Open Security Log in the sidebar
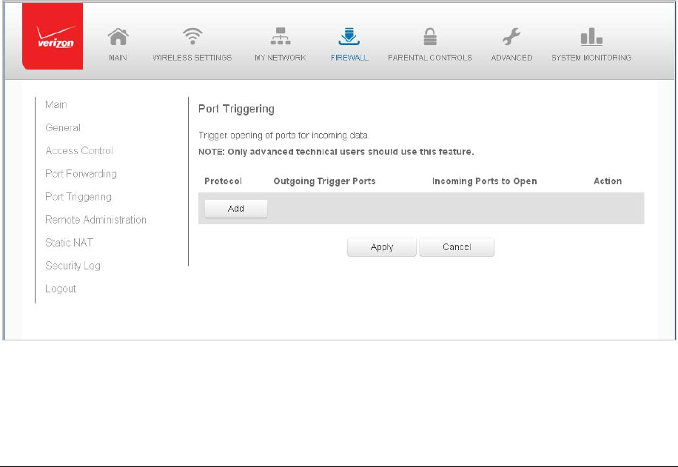Image resolution: width=678 pixels, height=467 pixels. tap(73, 266)
